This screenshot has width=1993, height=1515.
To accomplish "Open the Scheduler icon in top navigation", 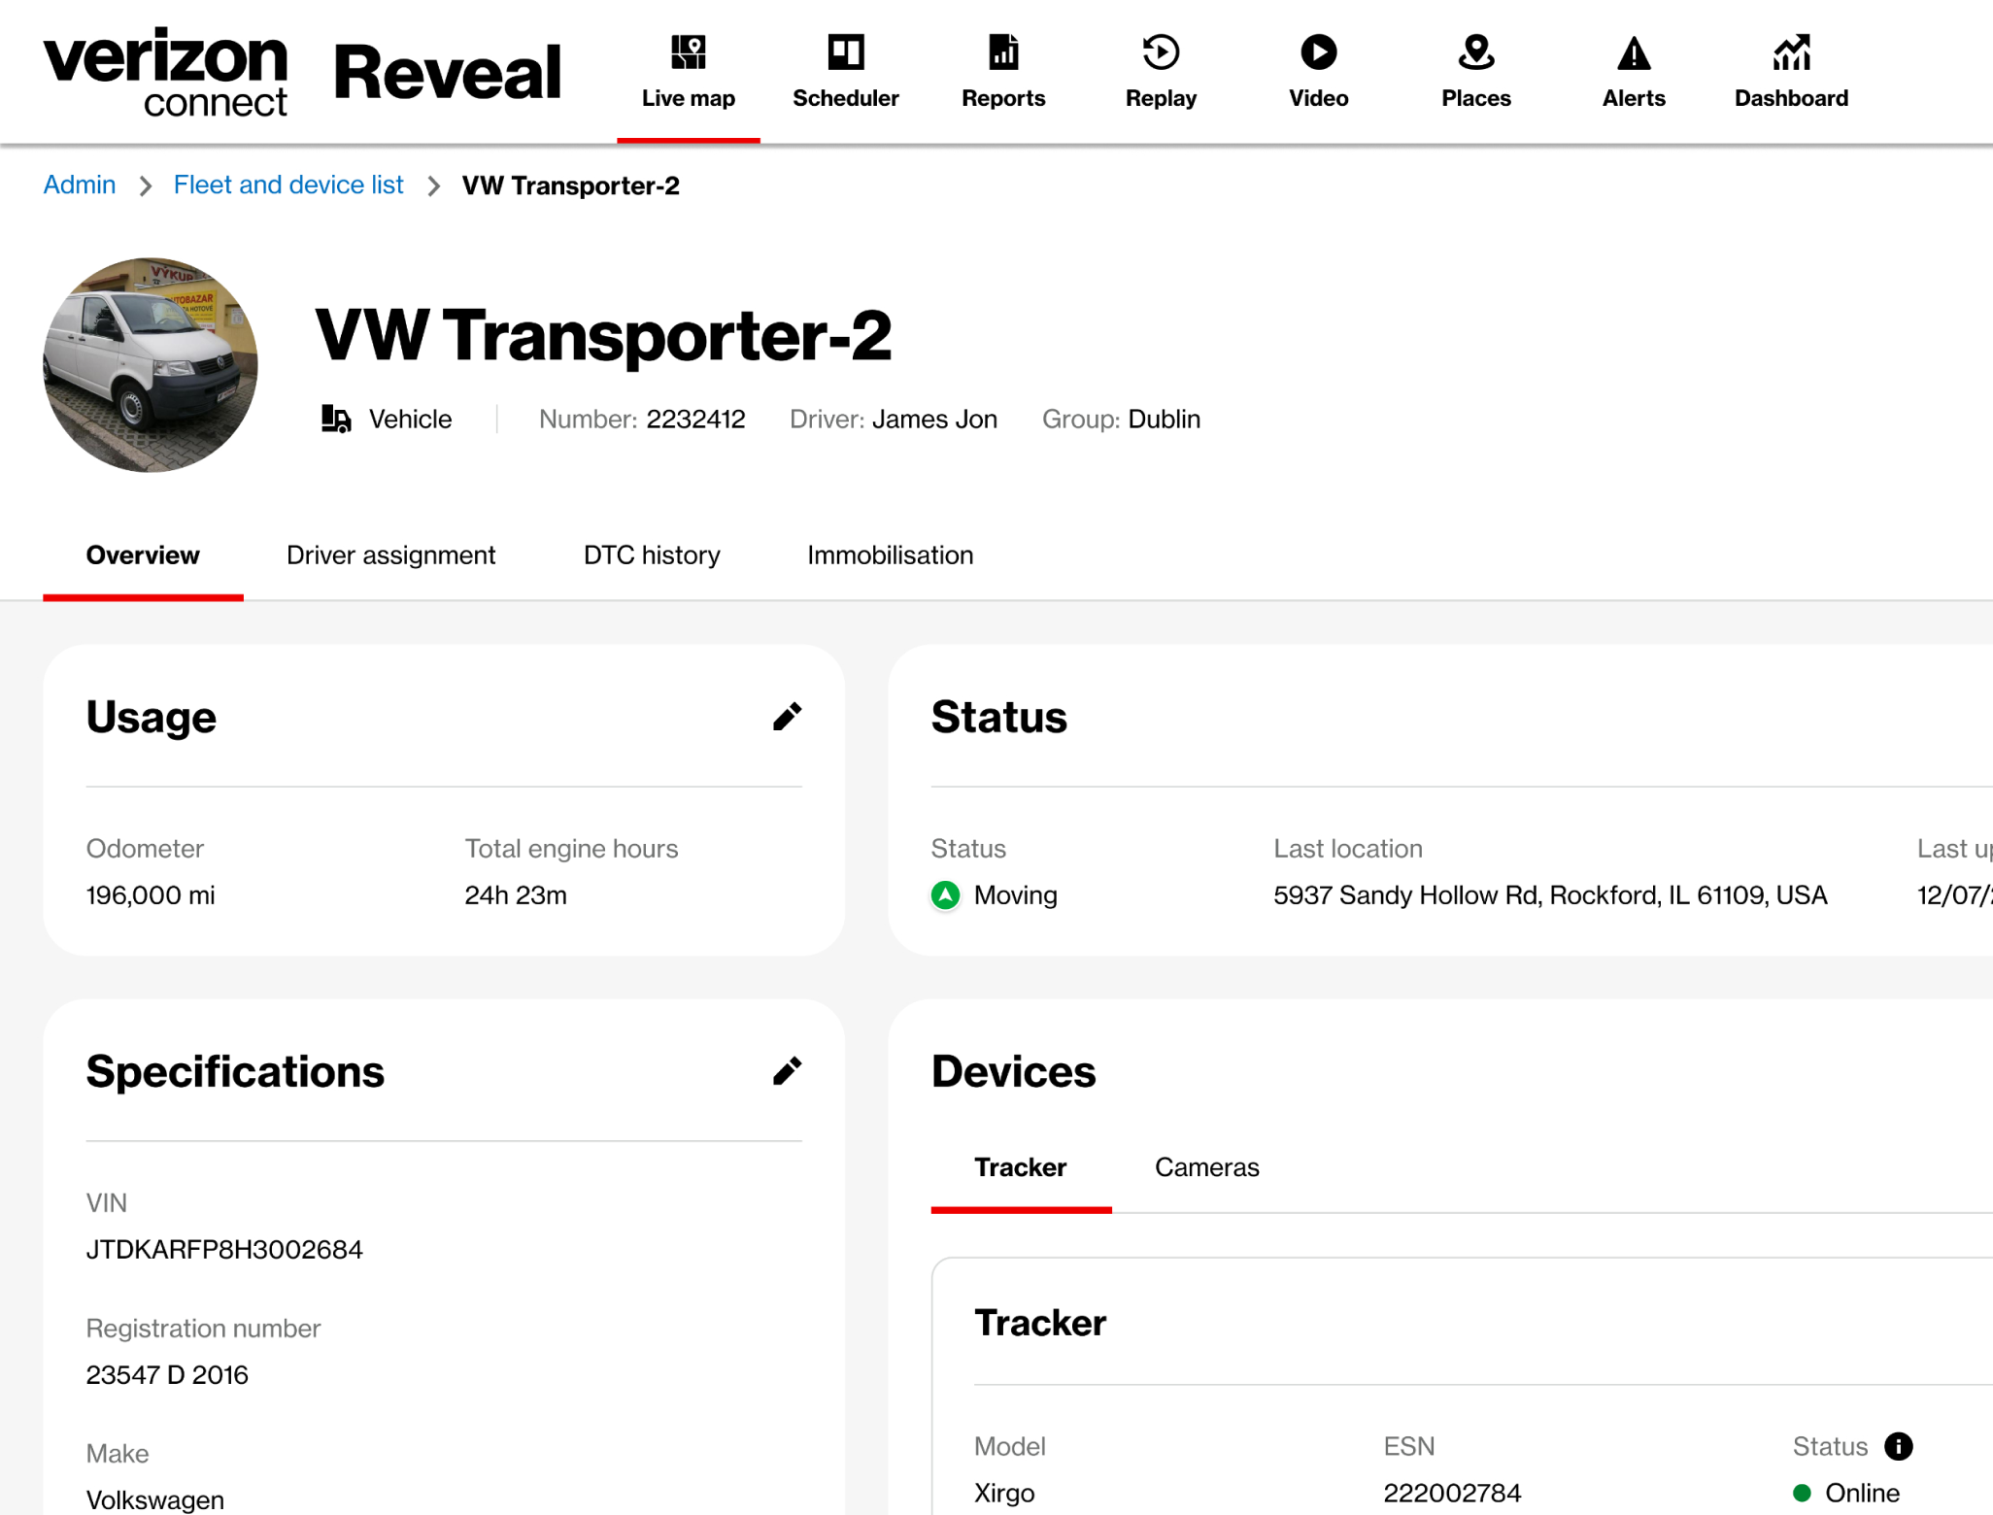I will [x=845, y=52].
